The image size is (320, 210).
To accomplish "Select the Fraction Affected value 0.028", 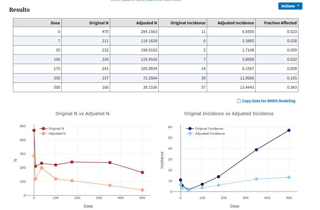I will [292, 41].
